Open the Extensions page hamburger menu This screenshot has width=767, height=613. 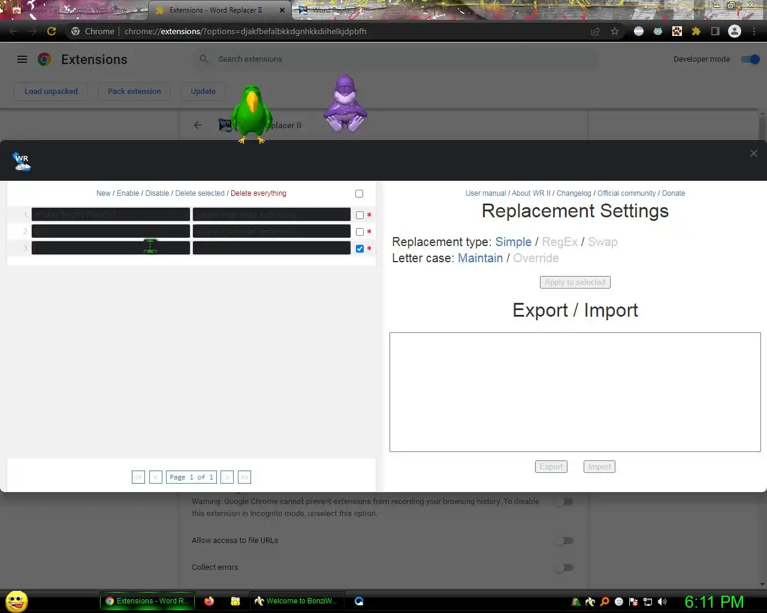pyautogui.click(x=22, y=59)
